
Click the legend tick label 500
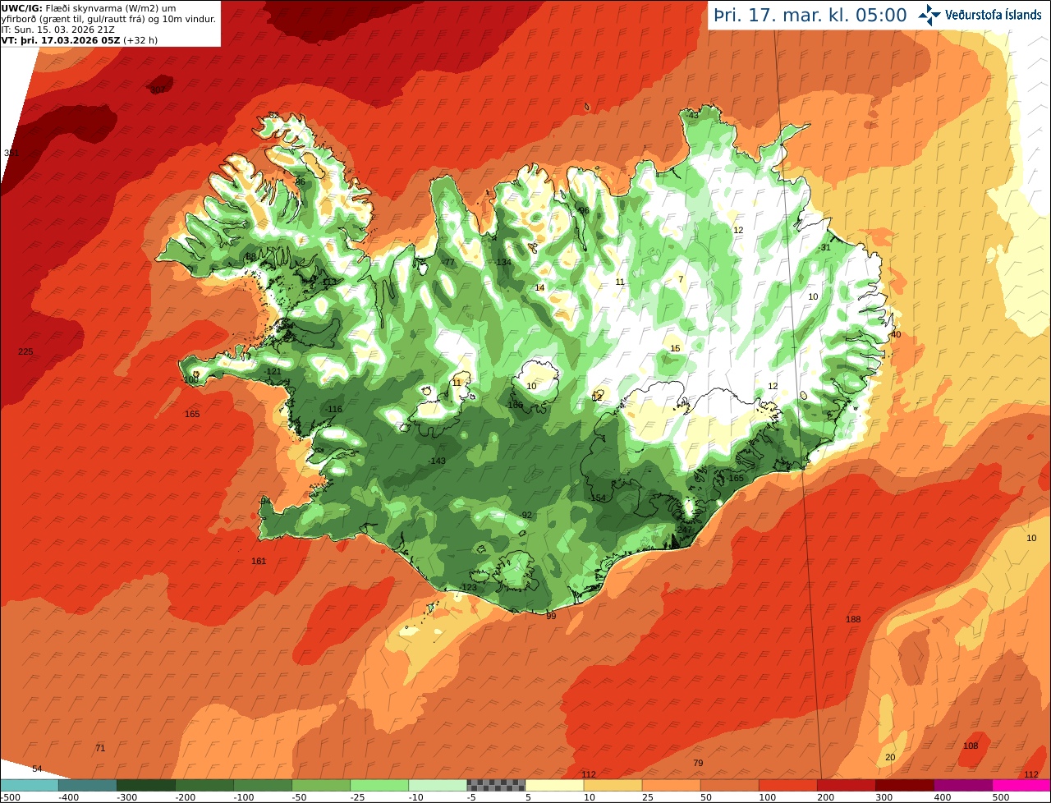pos(1001,797)
